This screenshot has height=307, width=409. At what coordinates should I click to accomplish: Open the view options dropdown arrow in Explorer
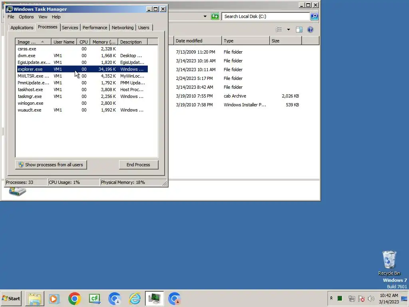(x=288, y=30)
